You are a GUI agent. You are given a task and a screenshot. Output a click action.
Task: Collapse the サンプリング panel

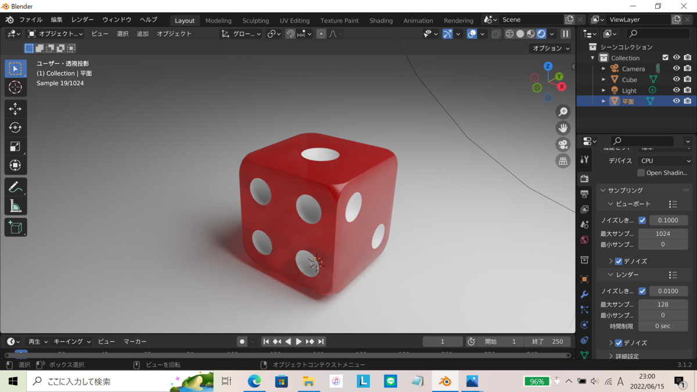tap(626, 190)
